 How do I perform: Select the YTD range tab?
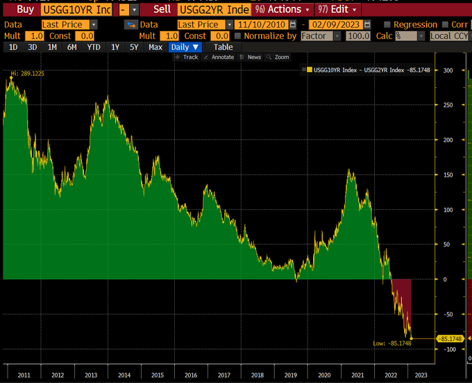(x=94, y=47)
